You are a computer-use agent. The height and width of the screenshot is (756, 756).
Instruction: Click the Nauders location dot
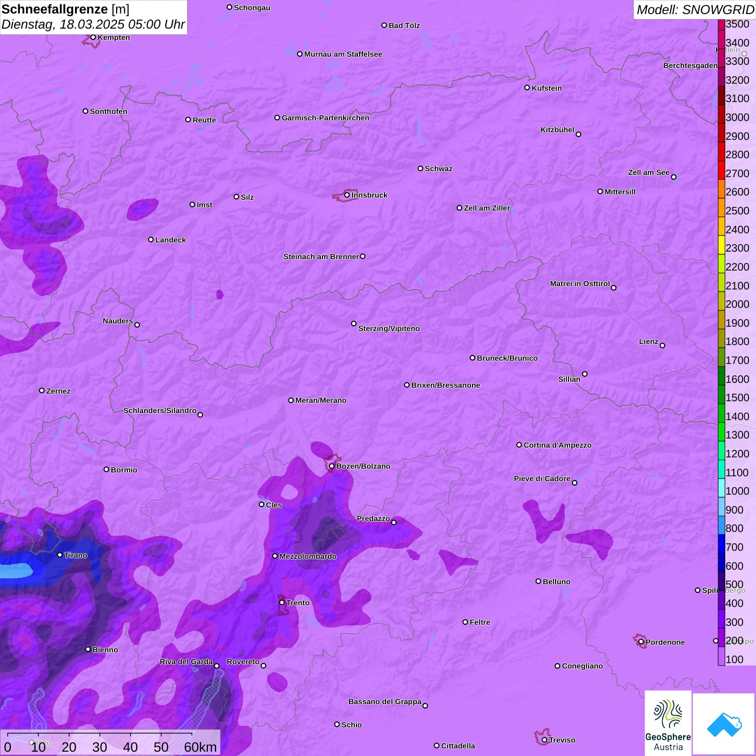tap(137, 325)
